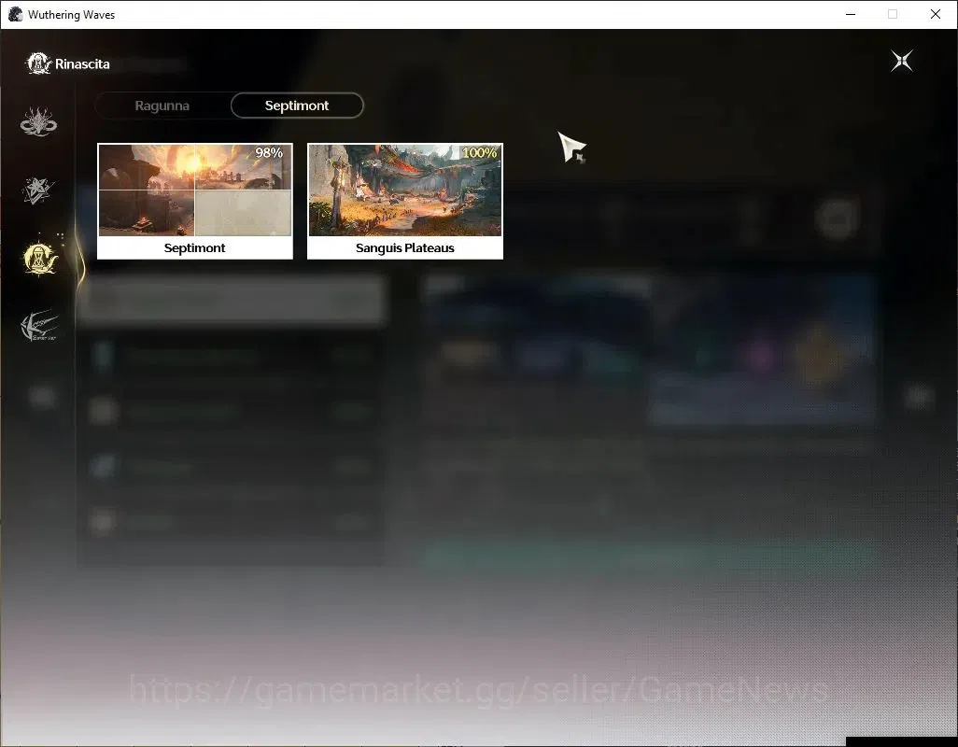Click the 100% completion label

point(480,153)
